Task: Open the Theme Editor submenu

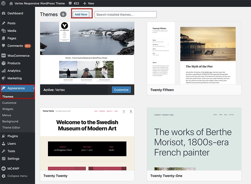Action: click(11, 128)
